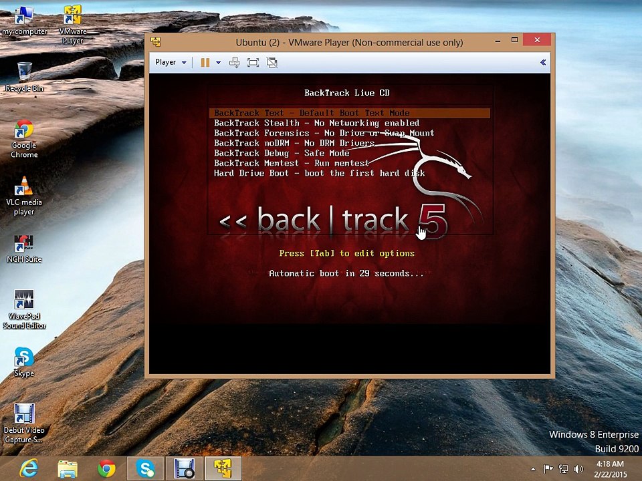The height and width of the screenshot is (481, 642).
Task: Select Hard Drive Boot entry
Action: click(x=320, y=173)
